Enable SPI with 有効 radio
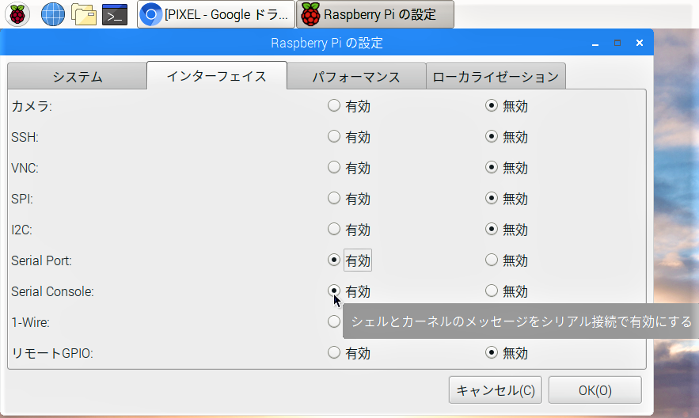The image size is (699, 418). pyautogui.click(x=334, y=198)
